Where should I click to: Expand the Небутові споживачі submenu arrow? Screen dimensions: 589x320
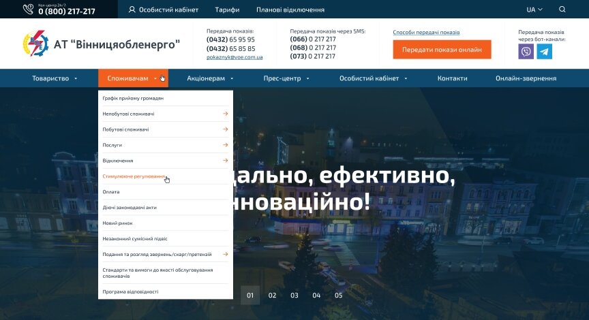pyautogui.click(x=226, y=113)
